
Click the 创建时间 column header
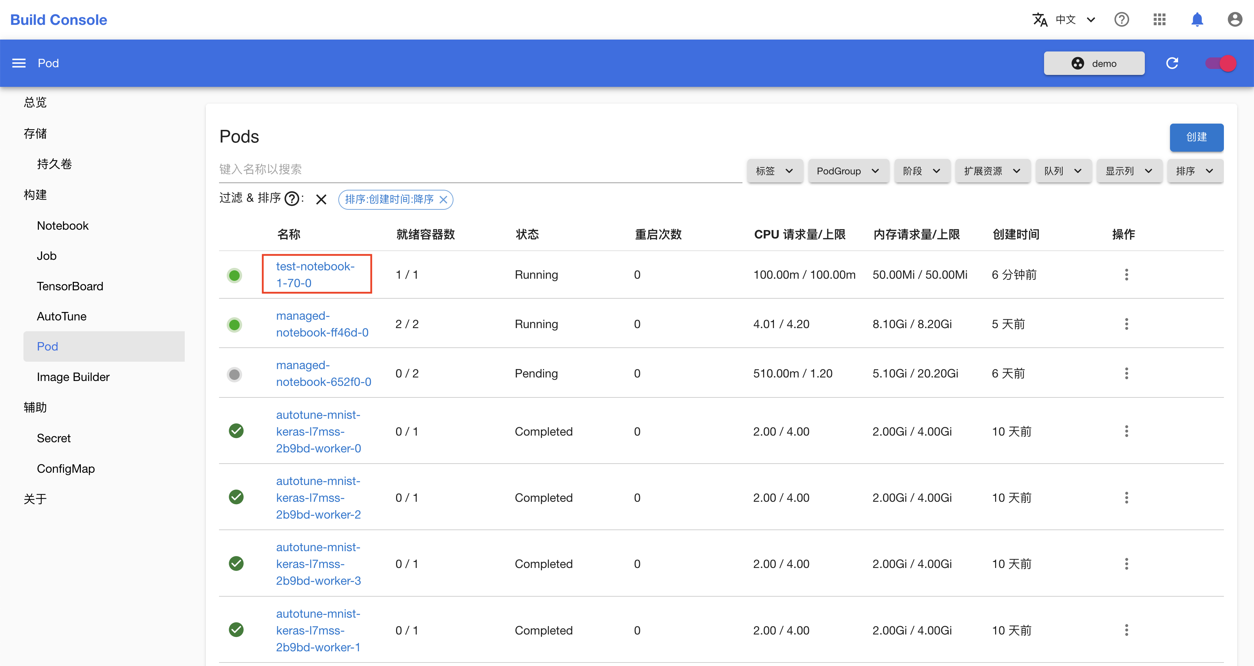pyautogui.click(x=1016, y=234)
